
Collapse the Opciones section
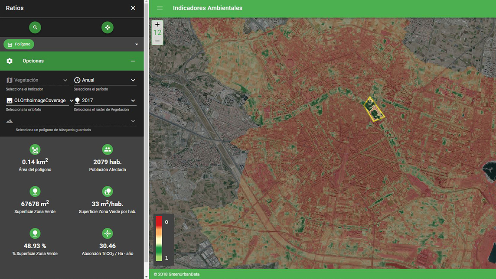pos(133,61)
